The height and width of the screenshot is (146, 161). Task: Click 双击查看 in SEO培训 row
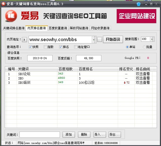tap(143, 83)
